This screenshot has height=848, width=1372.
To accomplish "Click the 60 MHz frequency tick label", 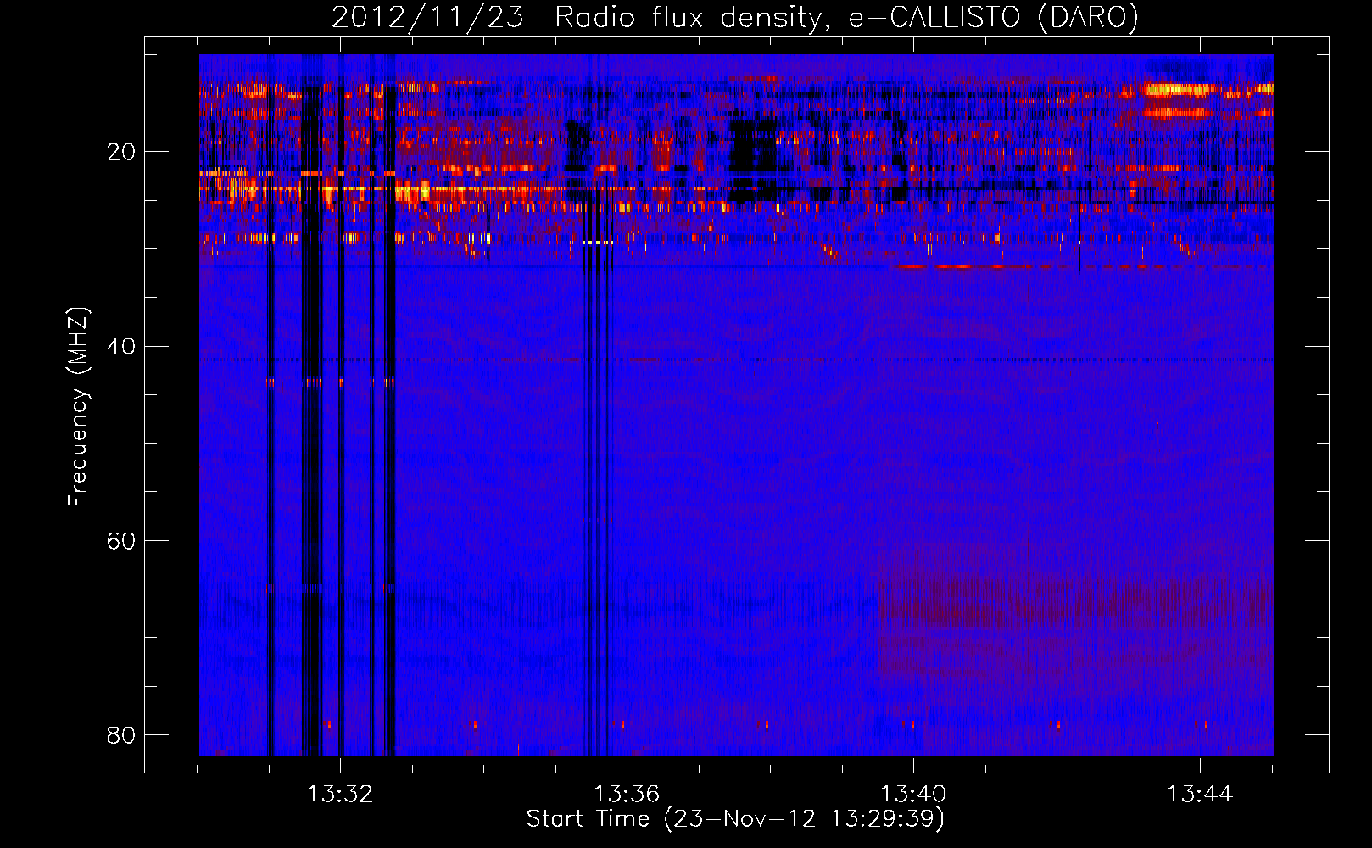I will 121,541.
